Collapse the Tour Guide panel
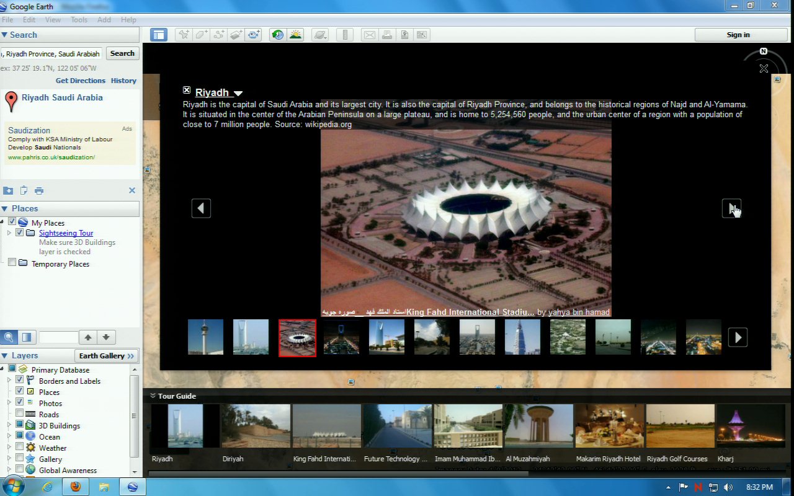 click(152, 396)
